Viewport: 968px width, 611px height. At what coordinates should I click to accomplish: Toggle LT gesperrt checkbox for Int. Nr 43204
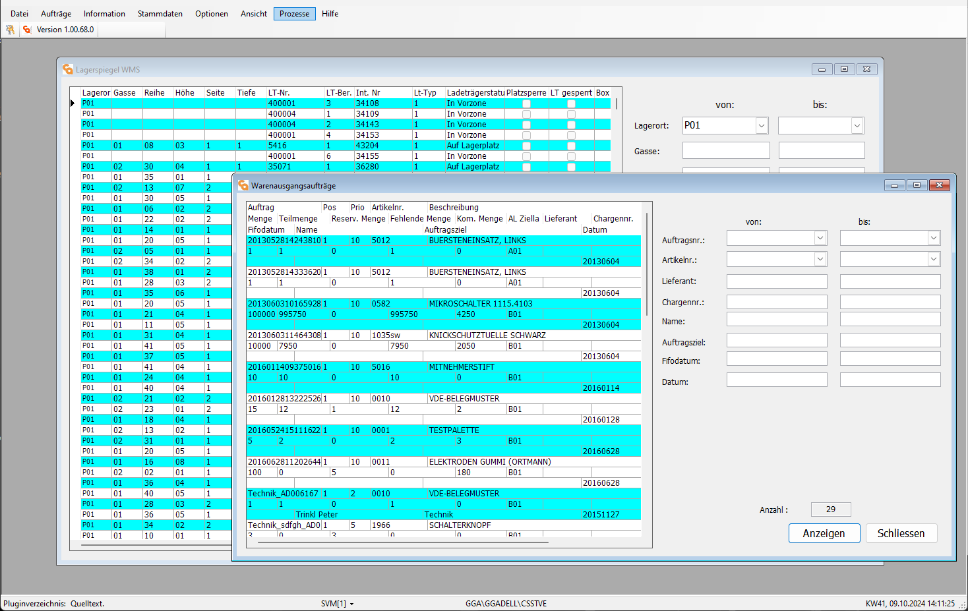coord(571,146)
